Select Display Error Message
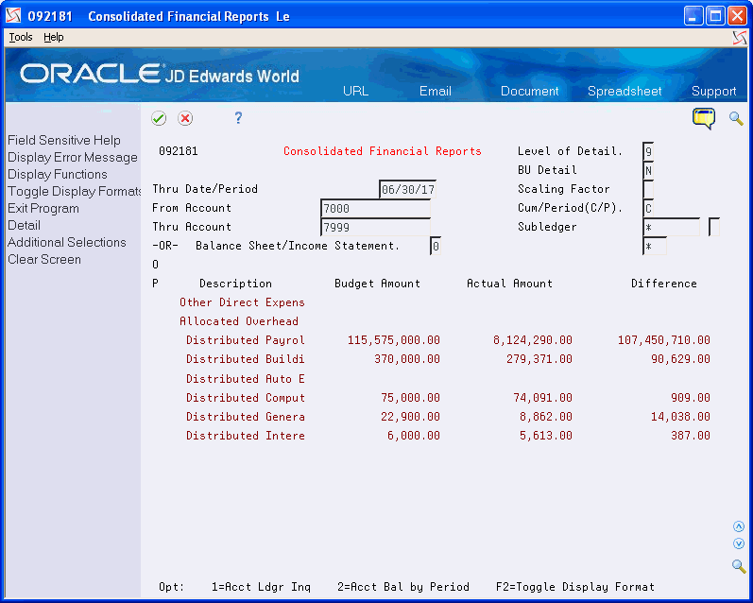This screenshot has height=603, width=753. pos(73,158)
